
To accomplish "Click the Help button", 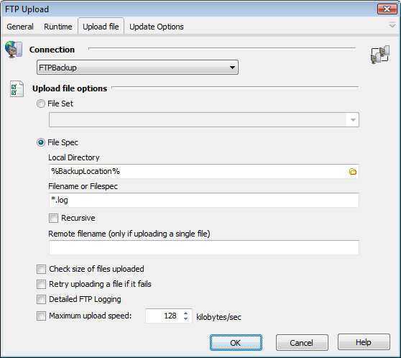I will 364,342.
